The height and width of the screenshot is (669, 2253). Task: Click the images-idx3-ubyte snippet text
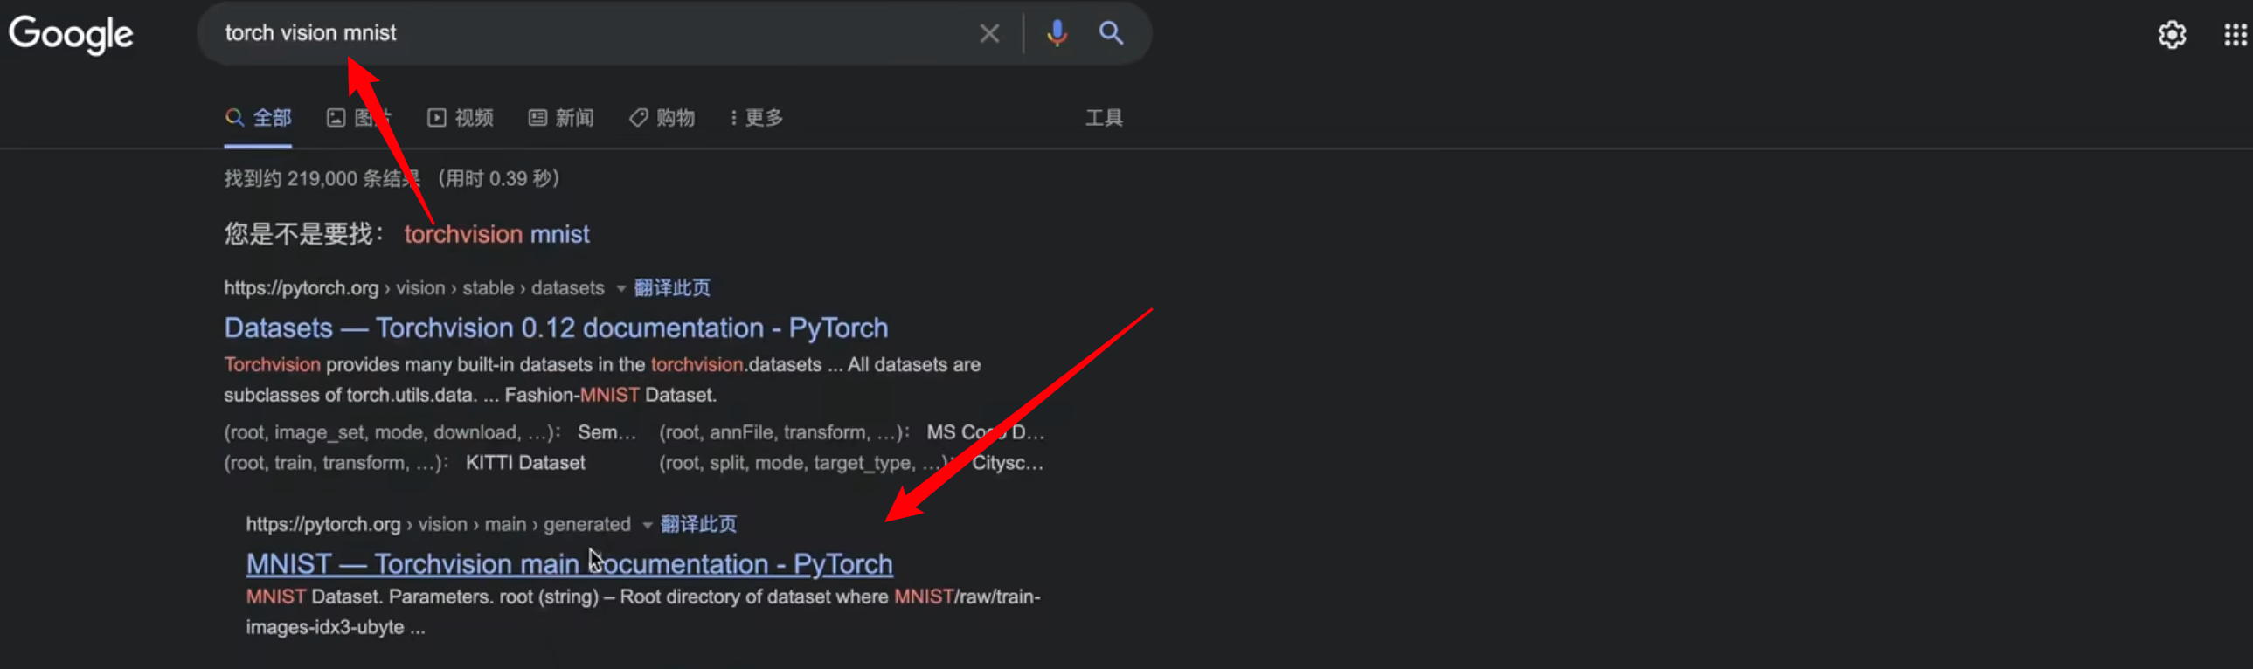point(324,627)
